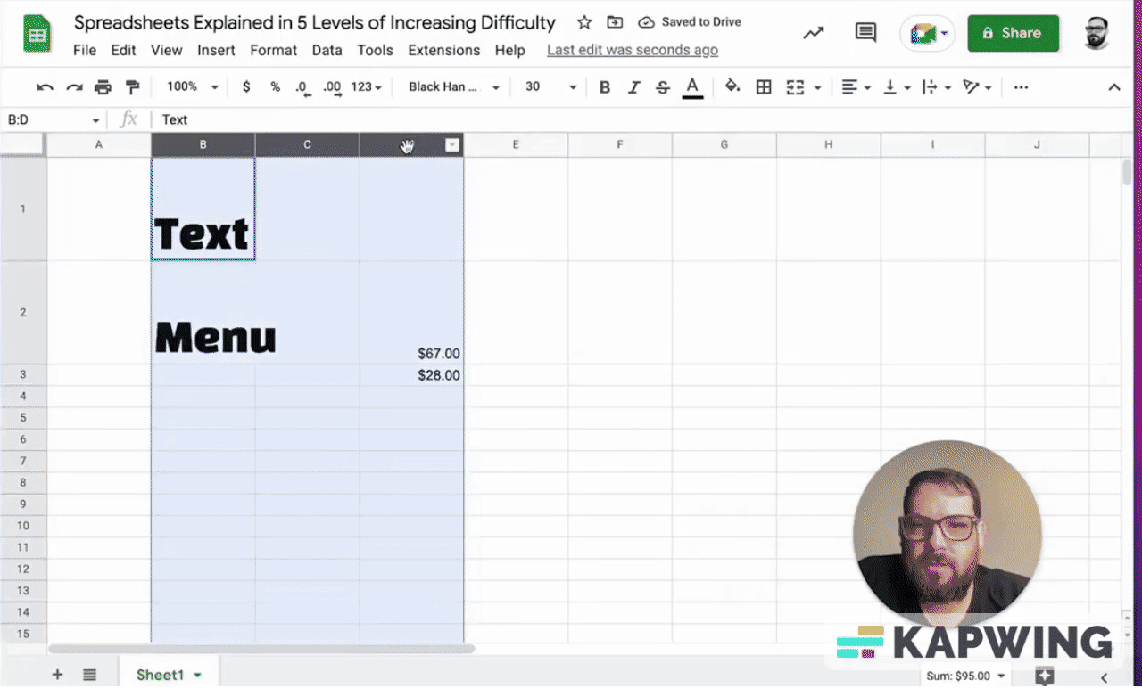Open the vertical align dropdown
The width and height of the screenshot is (1142, 688).
(x=896, y=87)
